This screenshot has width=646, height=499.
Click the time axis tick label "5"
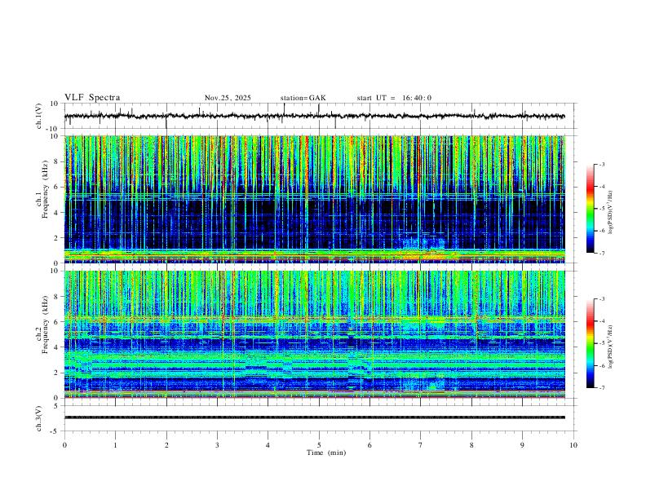319,445
